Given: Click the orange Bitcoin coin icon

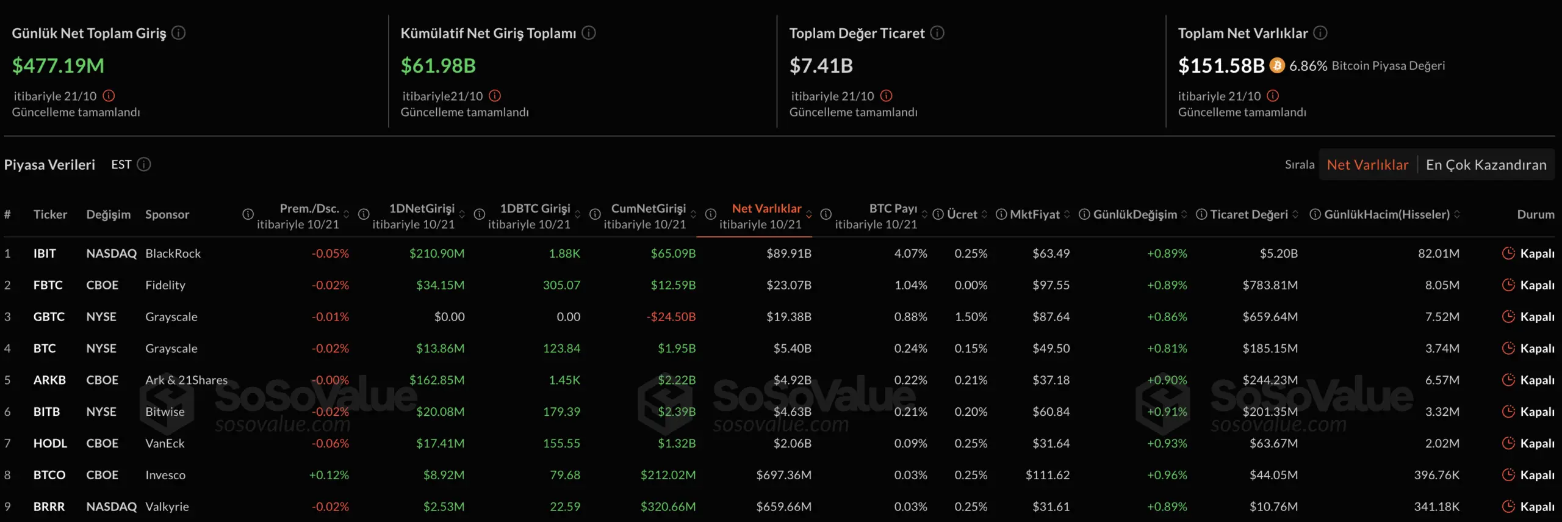Looking at the screenshot, I should coord(1277,65).
